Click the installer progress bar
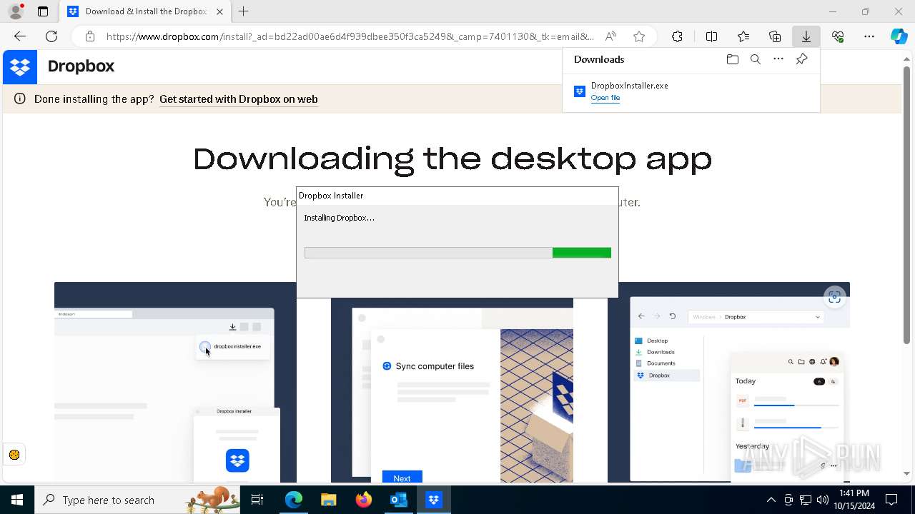 457,253
